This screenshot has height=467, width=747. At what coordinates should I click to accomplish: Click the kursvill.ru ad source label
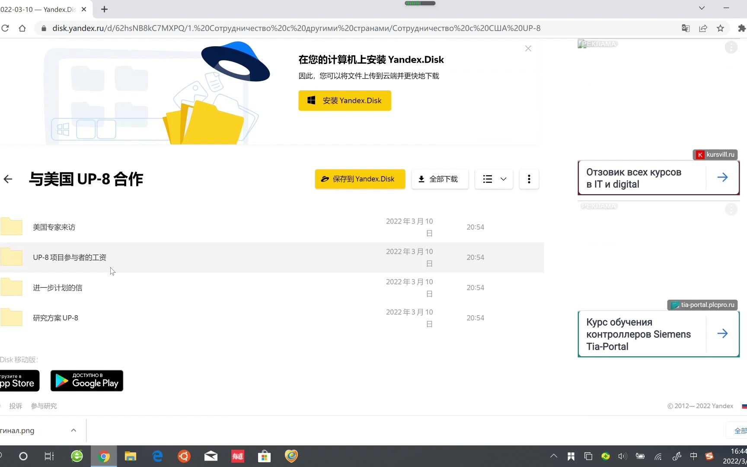click(715, 154)
